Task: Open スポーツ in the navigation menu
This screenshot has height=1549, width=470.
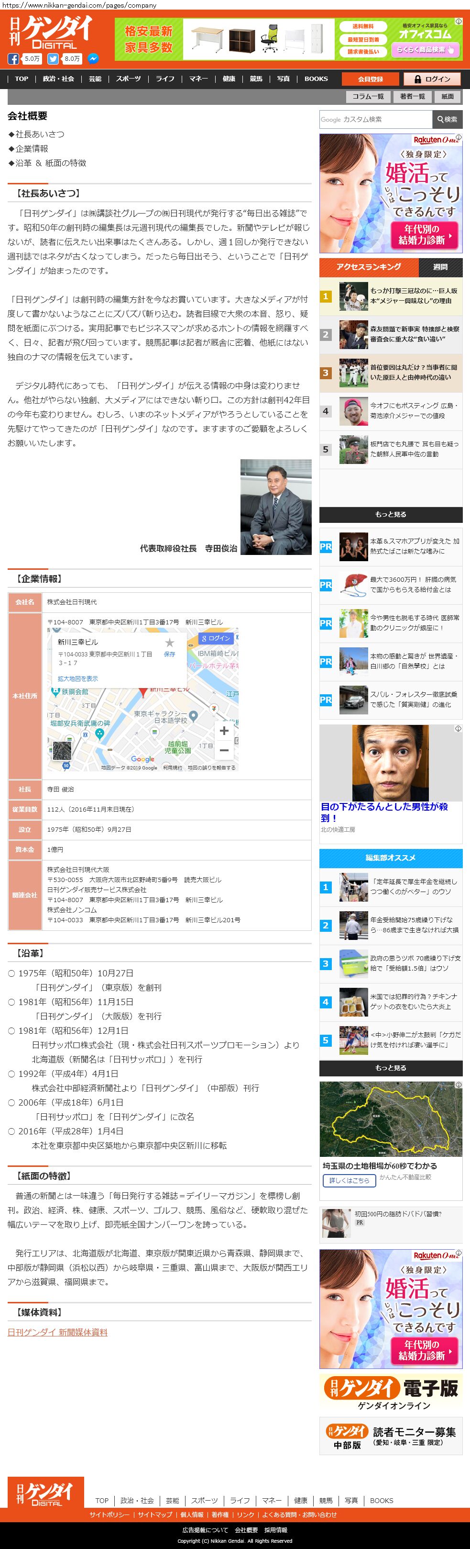Action: [129, 79]
